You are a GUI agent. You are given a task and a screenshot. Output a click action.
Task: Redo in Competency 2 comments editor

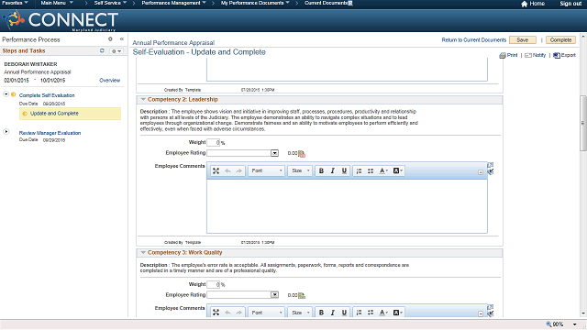[x=238, y=171]
